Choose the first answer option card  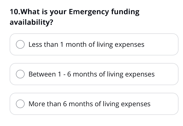[x=94, y=44]
